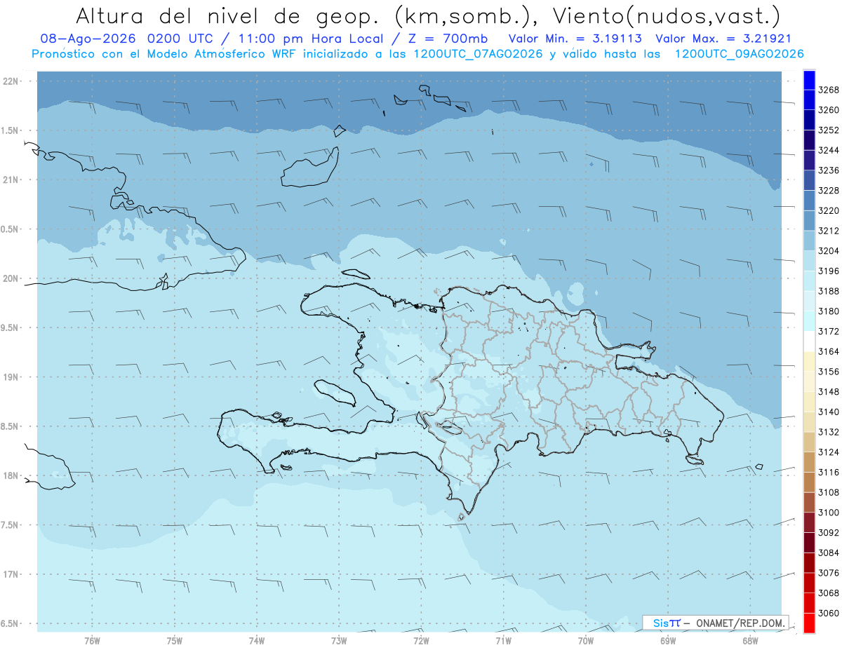Click the 74W longitude label
Viewport: 842px width, 650px height.
[x=257, y=641]
